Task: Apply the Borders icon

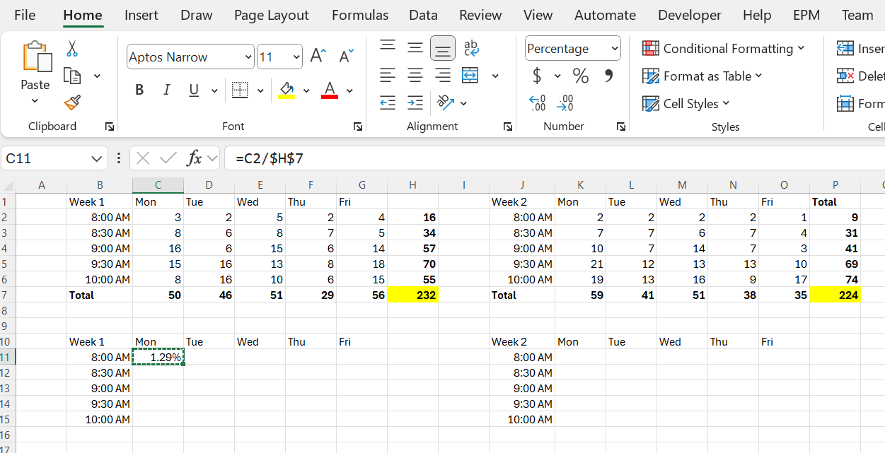Action: coord(241,90)
